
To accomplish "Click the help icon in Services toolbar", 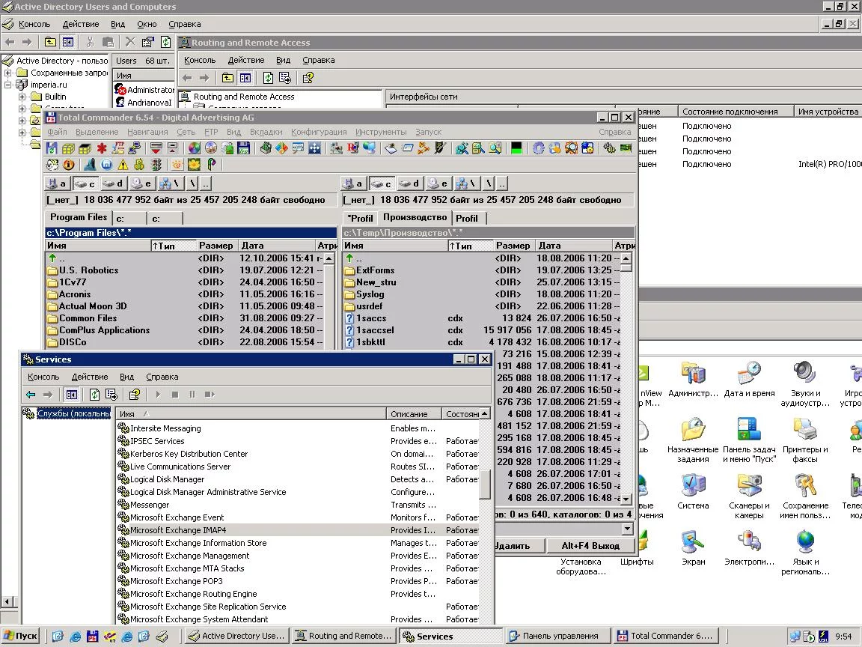I will [135, 395].
